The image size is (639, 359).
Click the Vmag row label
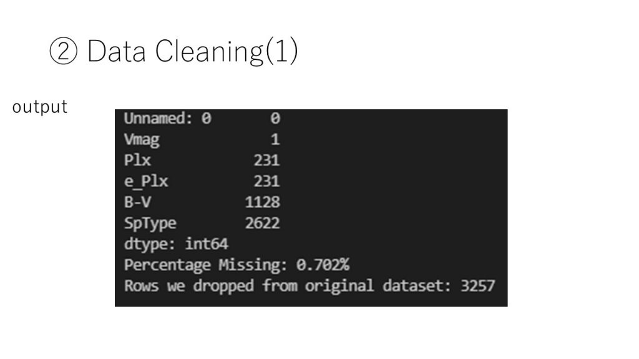142,140
